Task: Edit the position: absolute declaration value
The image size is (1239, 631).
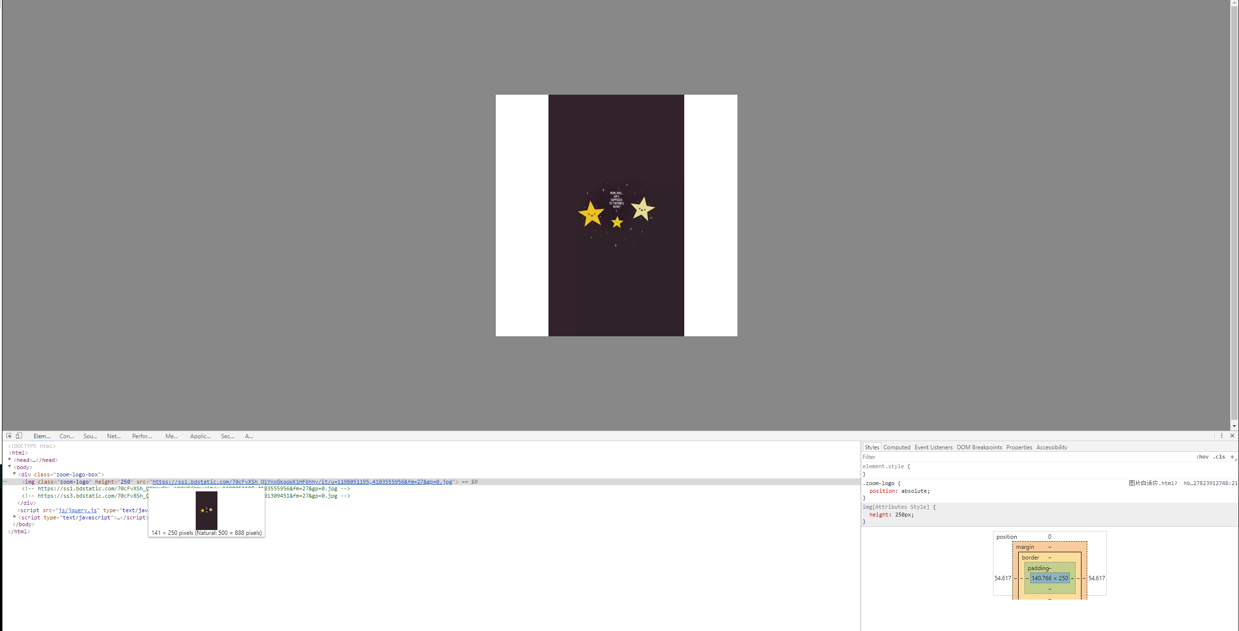Action: coord(915,491)
